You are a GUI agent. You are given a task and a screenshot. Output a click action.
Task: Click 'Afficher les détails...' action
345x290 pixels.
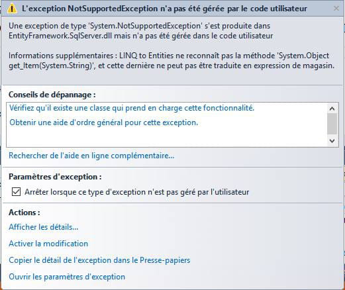(44, 227)
